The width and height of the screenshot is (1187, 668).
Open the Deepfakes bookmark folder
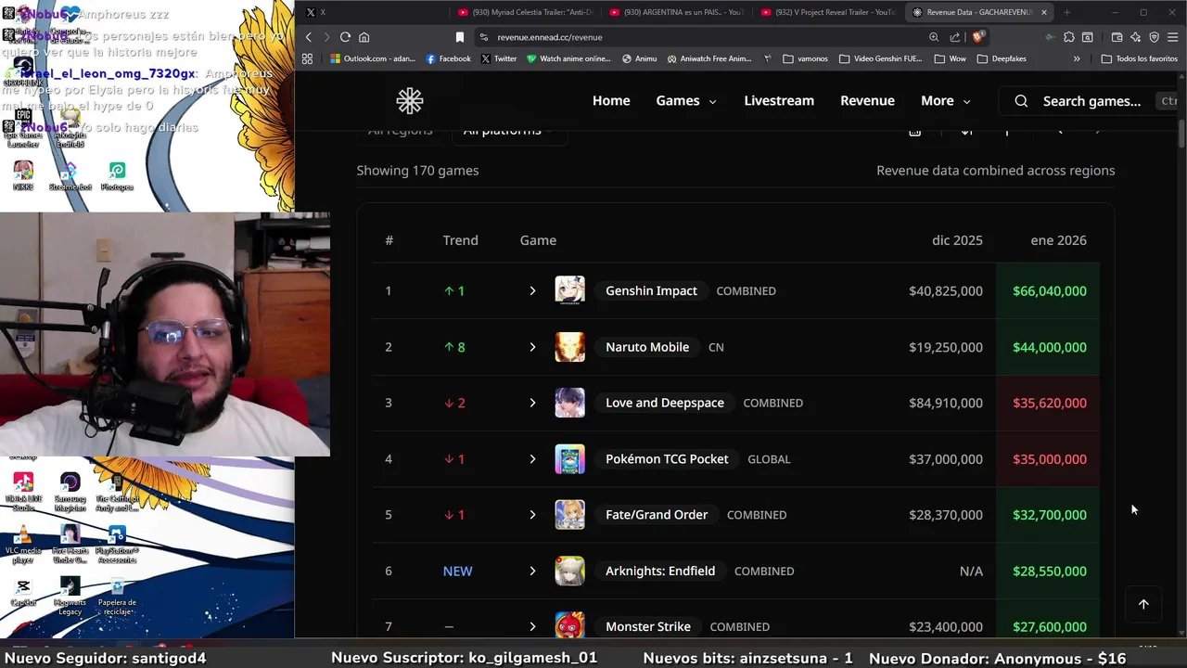(1002, 58)
